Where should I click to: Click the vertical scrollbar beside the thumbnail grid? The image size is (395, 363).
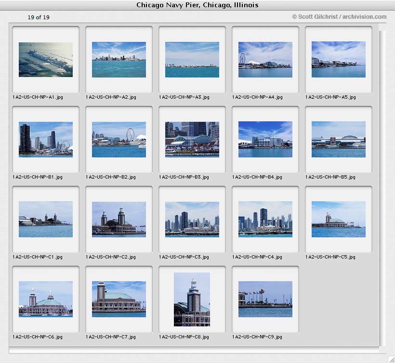pos(382,188)
